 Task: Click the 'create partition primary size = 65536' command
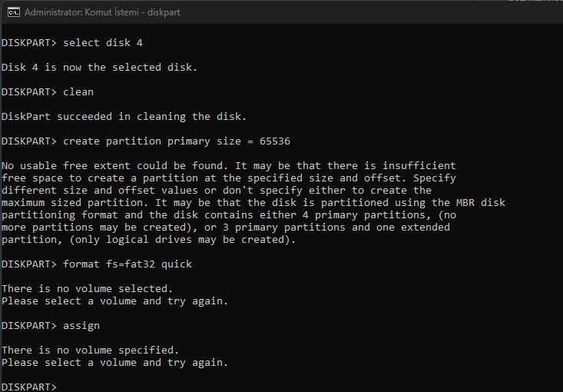(176, 141)
